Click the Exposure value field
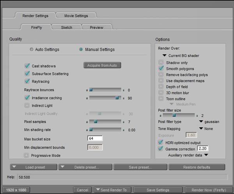 [191, 135]
